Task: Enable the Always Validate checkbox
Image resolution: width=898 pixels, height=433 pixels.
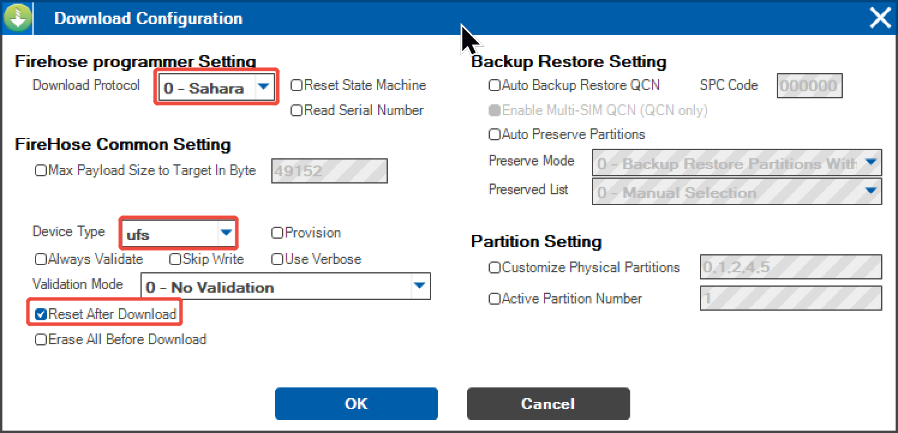Action: coord(41,260)
